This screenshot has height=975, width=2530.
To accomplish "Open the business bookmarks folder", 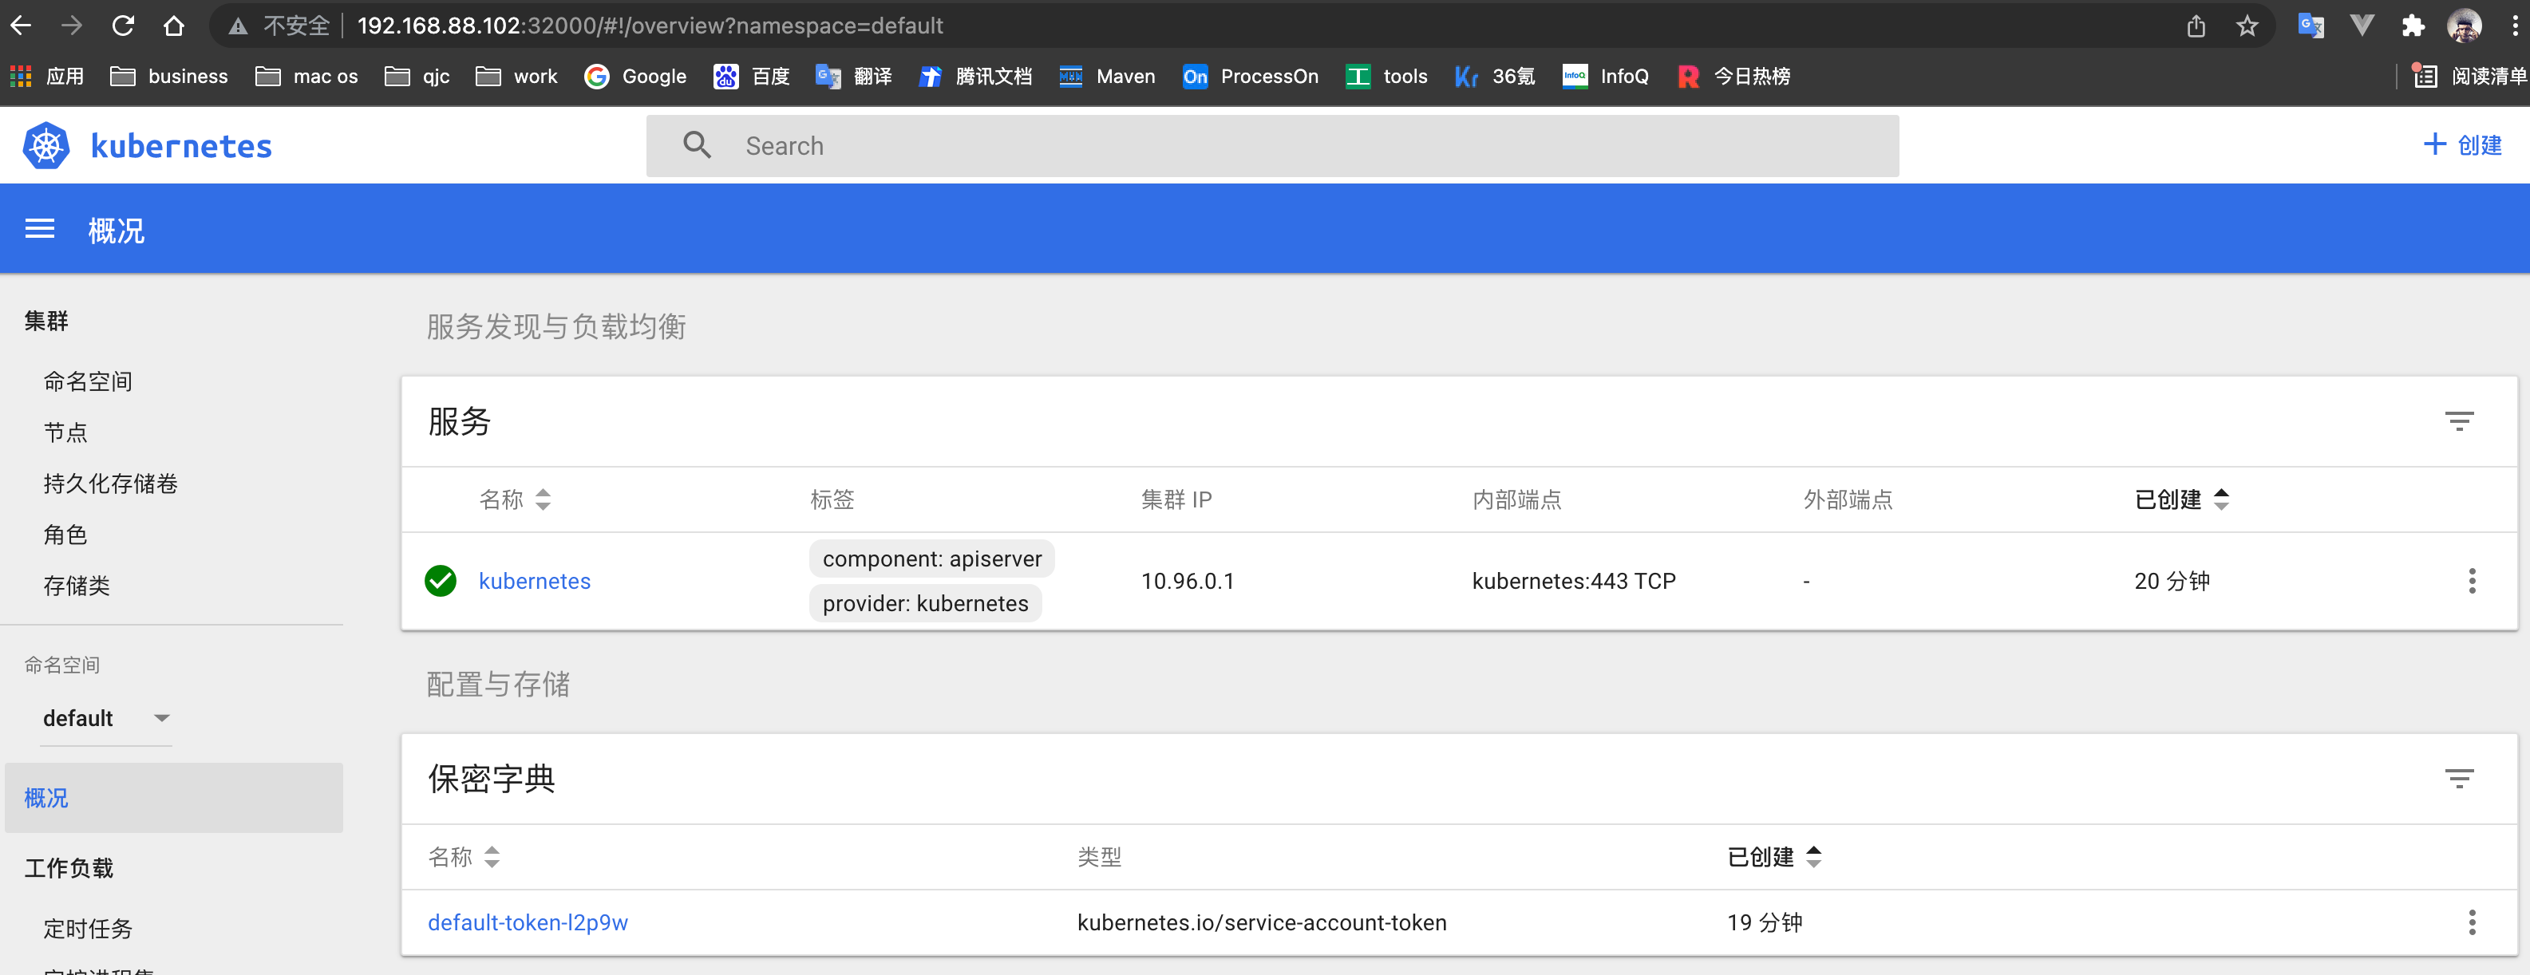I will (x=169, y=77).
